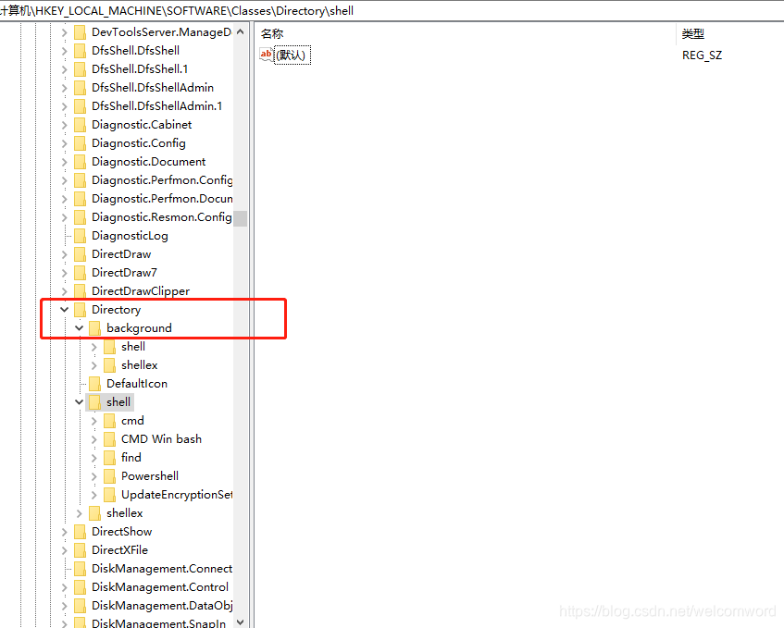Click folder icon of find key
This screenshot has width=784, height=628.
pos(109,458)
